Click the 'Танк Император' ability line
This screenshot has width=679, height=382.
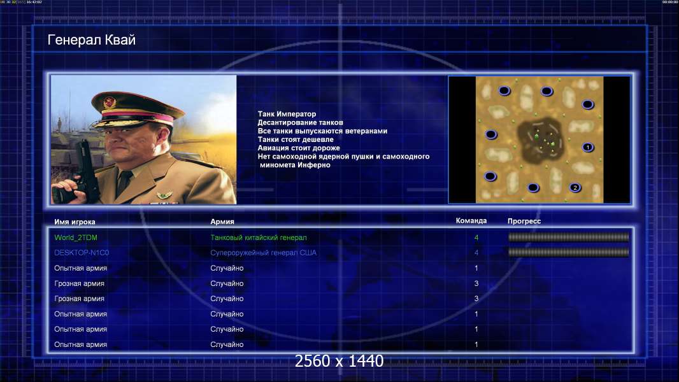coord(287,114)
